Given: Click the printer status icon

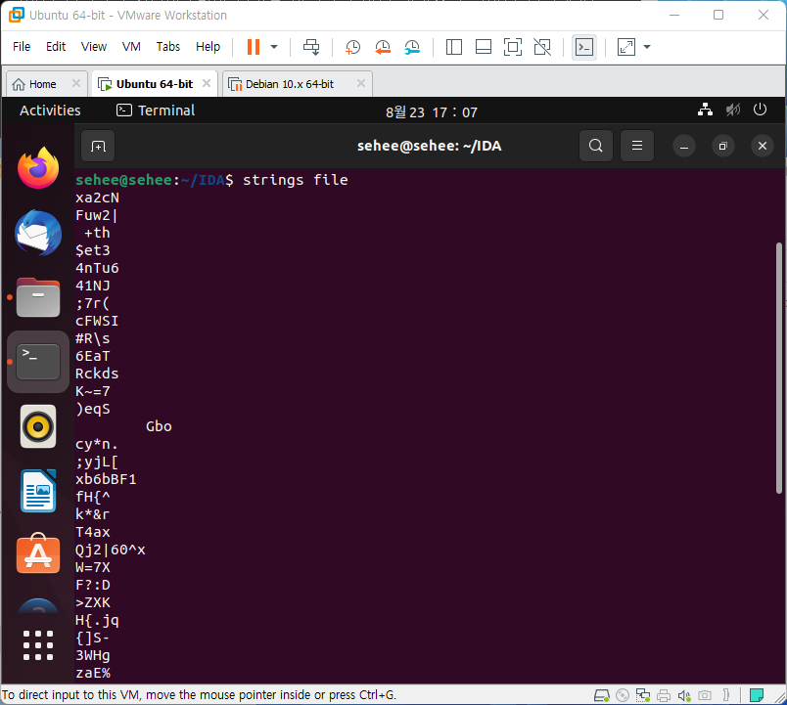Looking at the screenshot, I should click(664, 695).
